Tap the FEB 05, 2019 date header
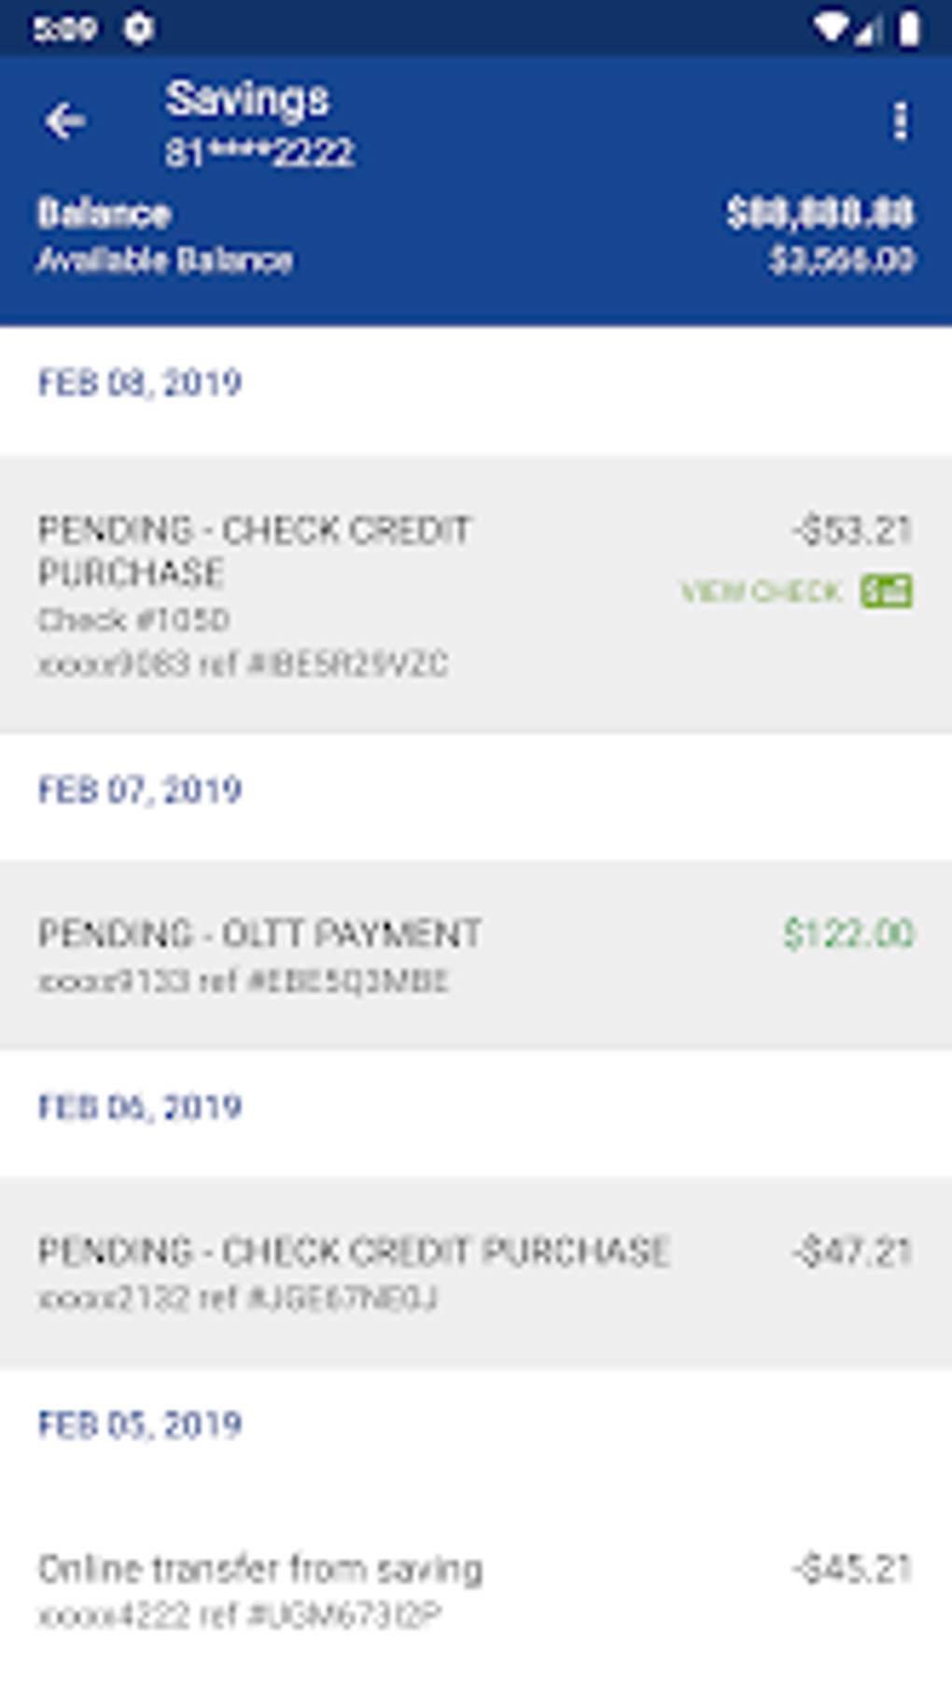The image size is (952, 1698). click(140, 1424)
